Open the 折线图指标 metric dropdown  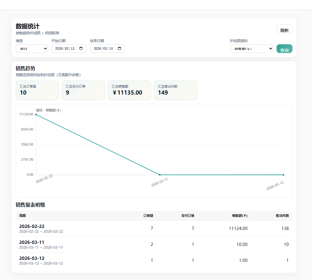252,49
